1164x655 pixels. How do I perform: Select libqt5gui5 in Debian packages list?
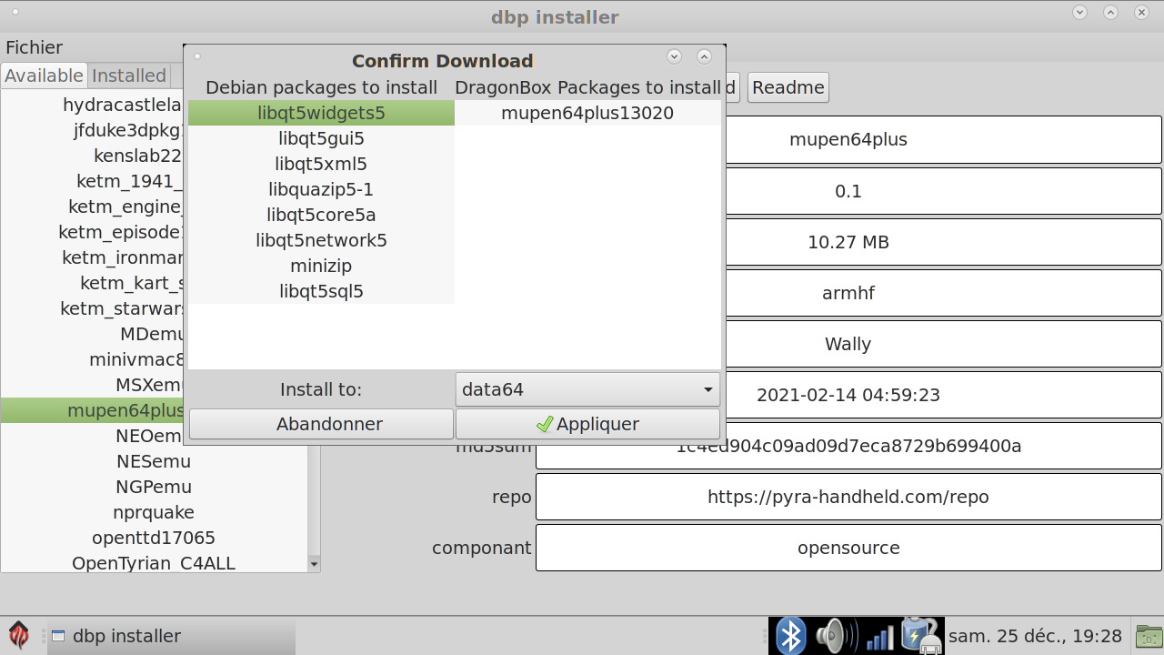coord(321,138)
